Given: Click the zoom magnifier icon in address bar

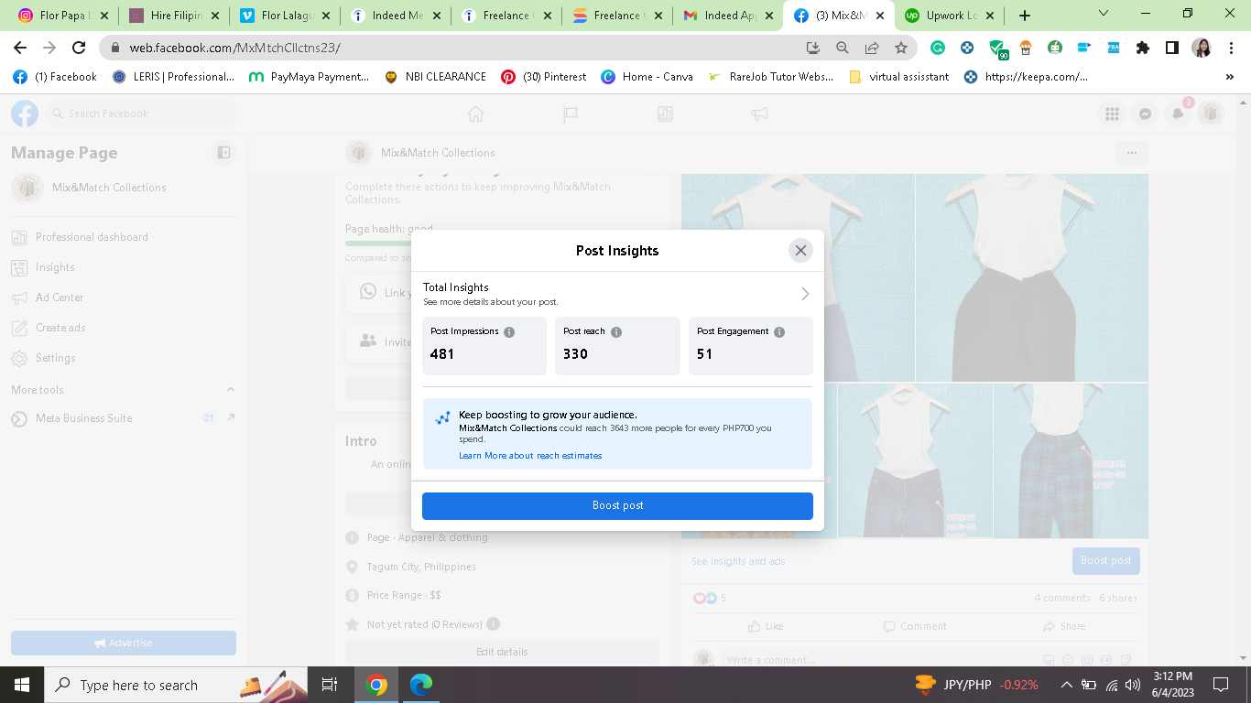Looking at the screenshot, I should tap(843, 48).
